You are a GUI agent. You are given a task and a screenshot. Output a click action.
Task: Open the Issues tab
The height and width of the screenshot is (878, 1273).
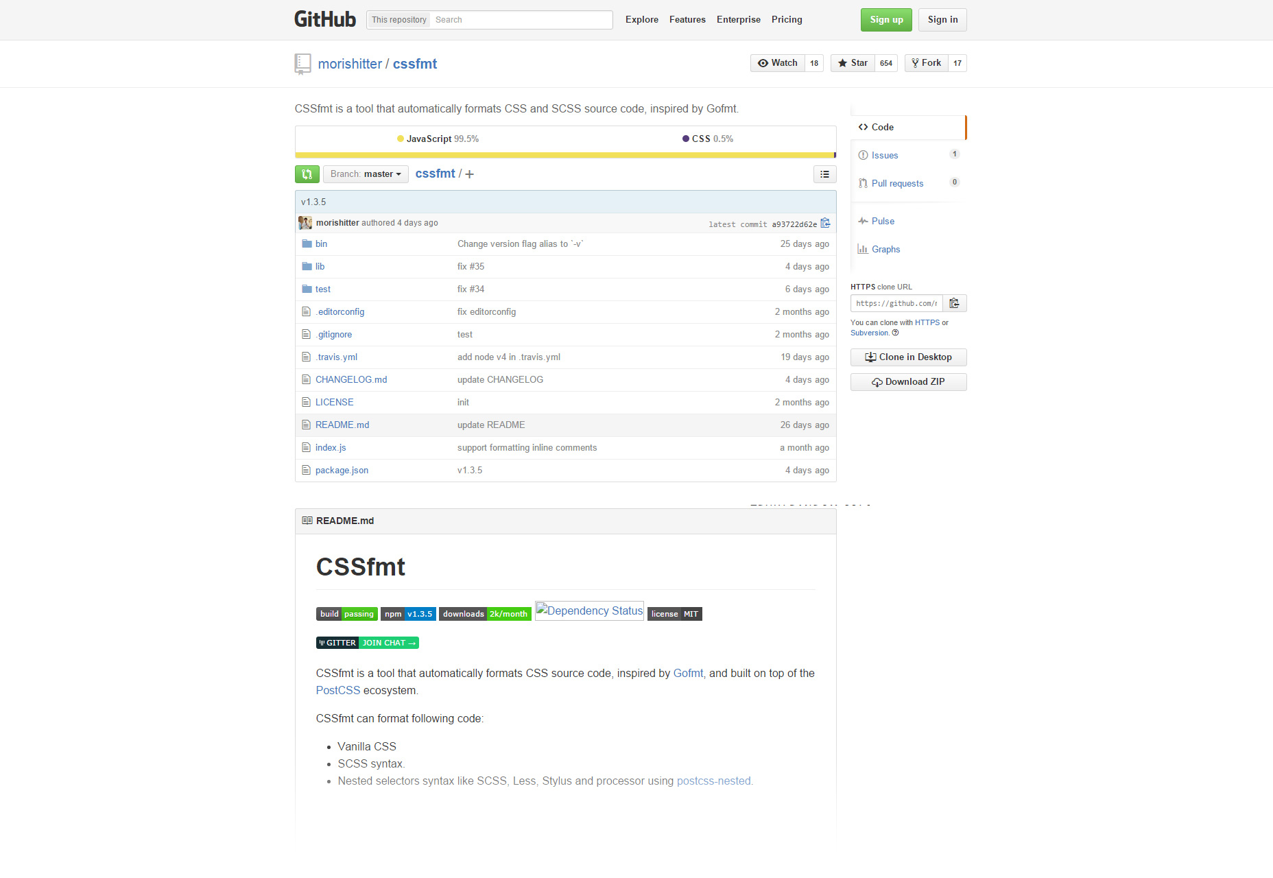[908, 155]
